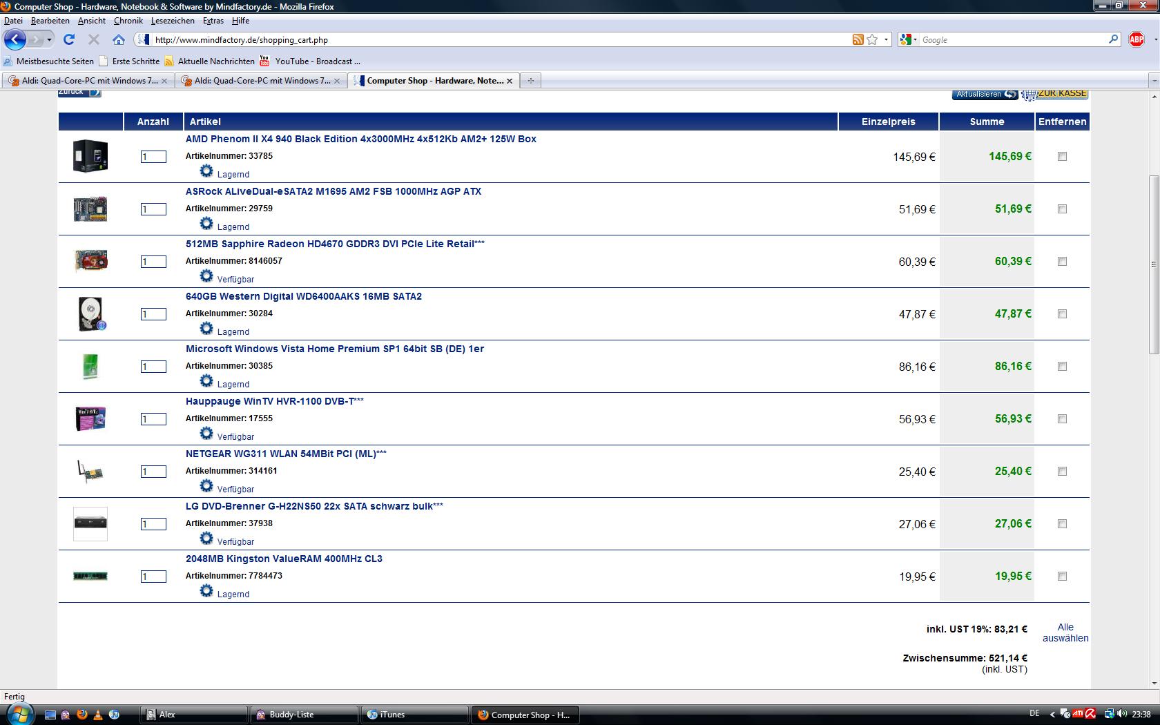The width and height of the screenshot is (1160, 725).
Task: Show hidden tray icons arrow
Action: (x=1052, y=714)
